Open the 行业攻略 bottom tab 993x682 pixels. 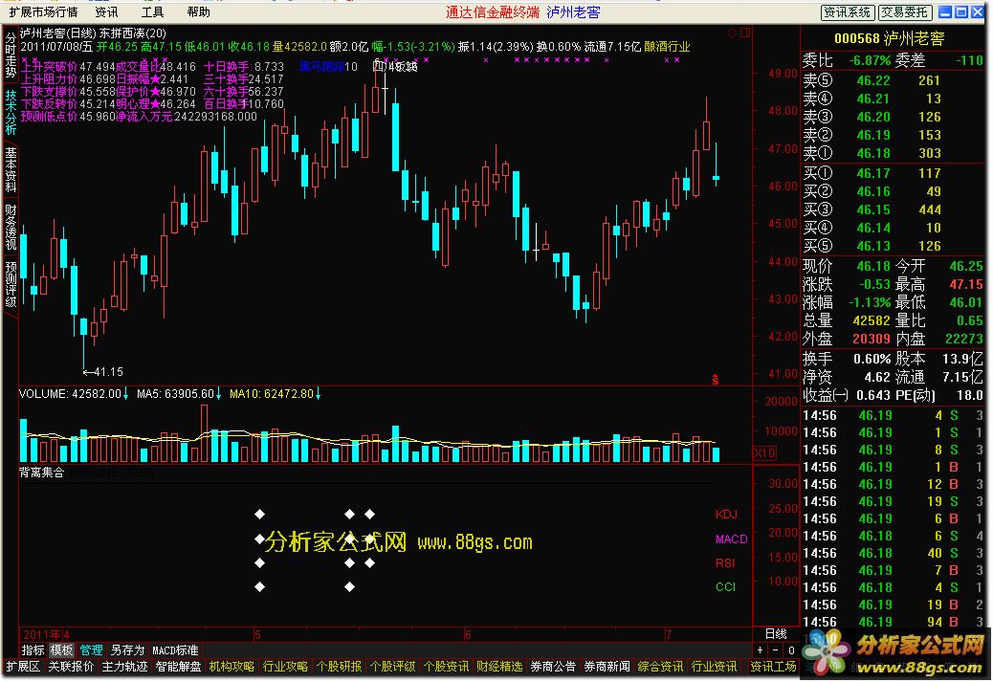pos(286,666)
